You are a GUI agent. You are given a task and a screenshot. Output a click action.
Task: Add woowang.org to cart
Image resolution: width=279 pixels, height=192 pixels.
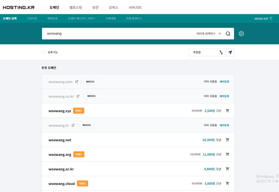tap(228, 154)
